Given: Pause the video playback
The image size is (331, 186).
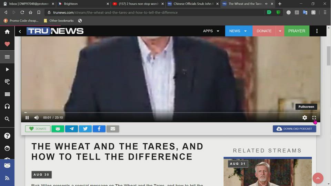Looking at the screenshot, I should click(27, 118).
